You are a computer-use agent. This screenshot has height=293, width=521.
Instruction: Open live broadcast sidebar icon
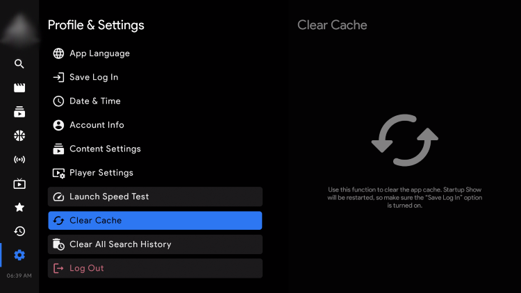click(x=19, y=160)
